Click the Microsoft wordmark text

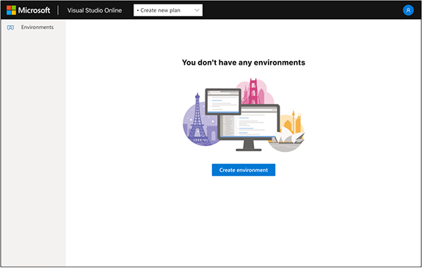(34, 10)
